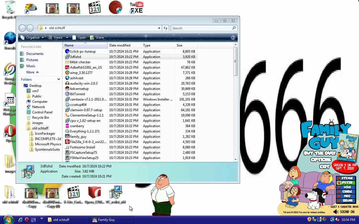Click the Forward navigation arrow
359x224 pixels.
tap(30, 28)
